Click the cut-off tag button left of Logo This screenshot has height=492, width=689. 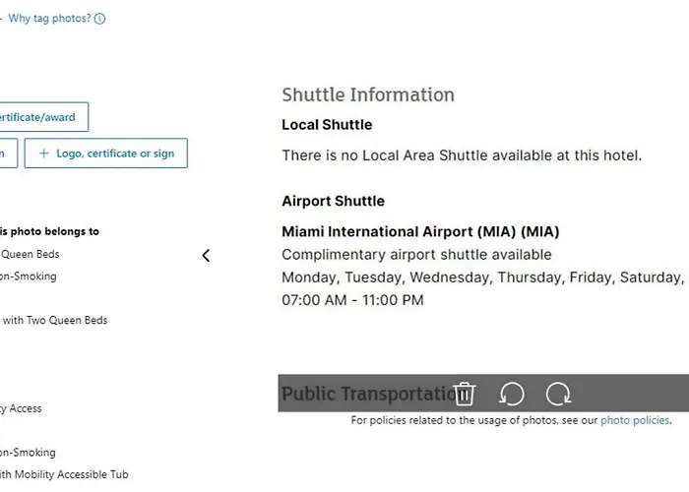tap(8, 154)
